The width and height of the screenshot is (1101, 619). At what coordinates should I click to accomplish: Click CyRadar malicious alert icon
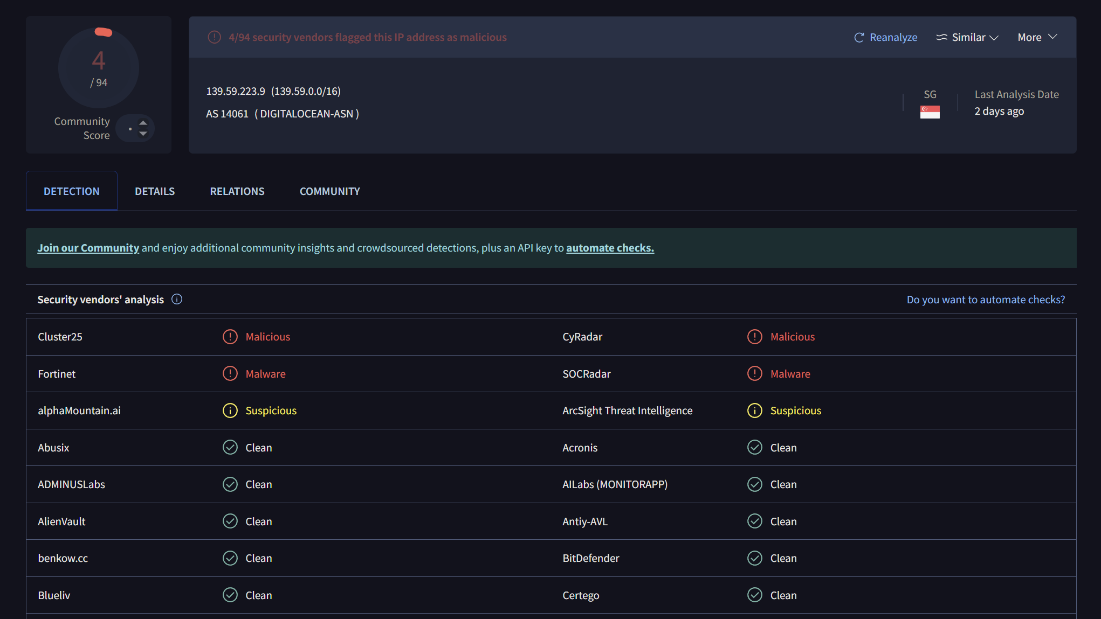click(755, 337)
